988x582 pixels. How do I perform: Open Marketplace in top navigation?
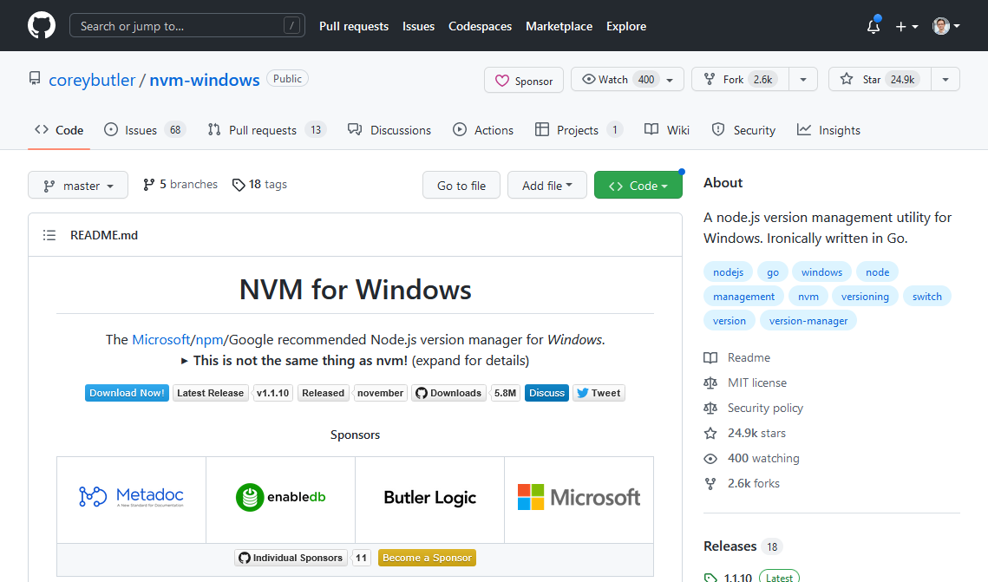click(x=559, y=26)
